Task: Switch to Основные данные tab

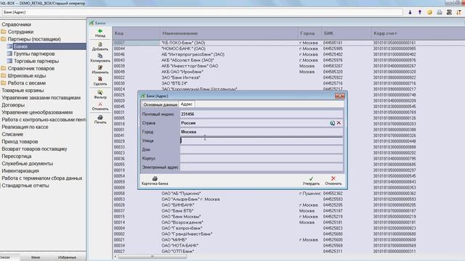Action: [x=160, y=104]
